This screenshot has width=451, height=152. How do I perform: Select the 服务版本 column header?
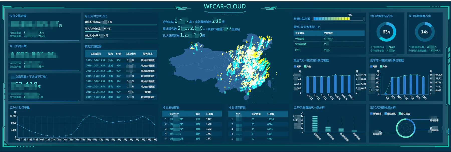[148, 54]
